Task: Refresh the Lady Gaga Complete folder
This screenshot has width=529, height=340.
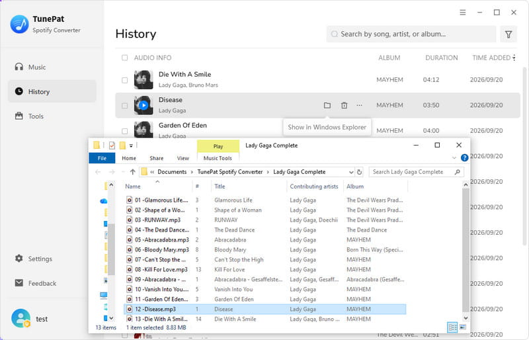Action: point(360,172)
